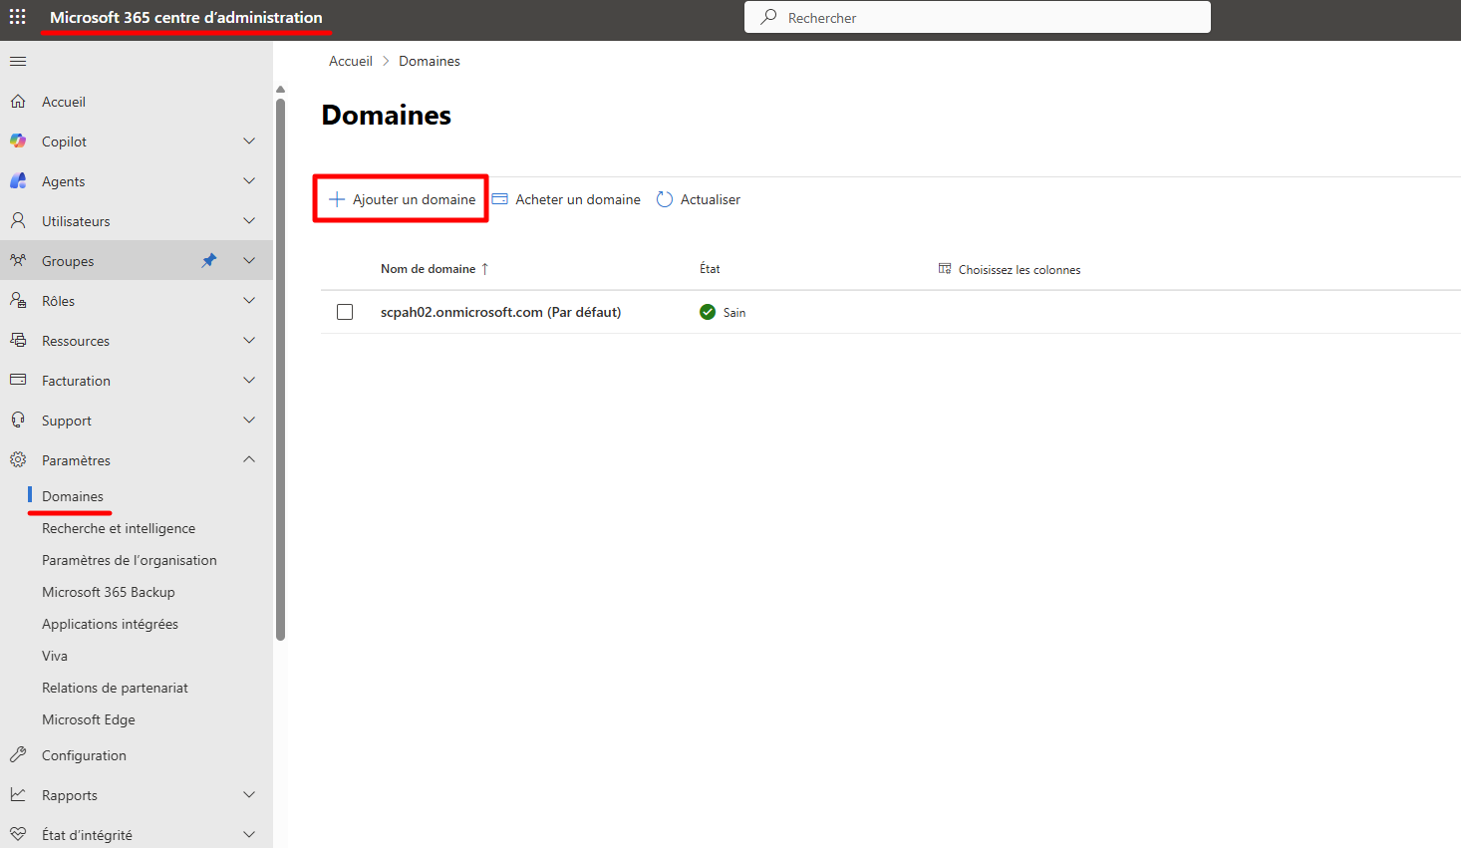
Task: Expand the Copilot menu chevron
Action: click(249, 141)
